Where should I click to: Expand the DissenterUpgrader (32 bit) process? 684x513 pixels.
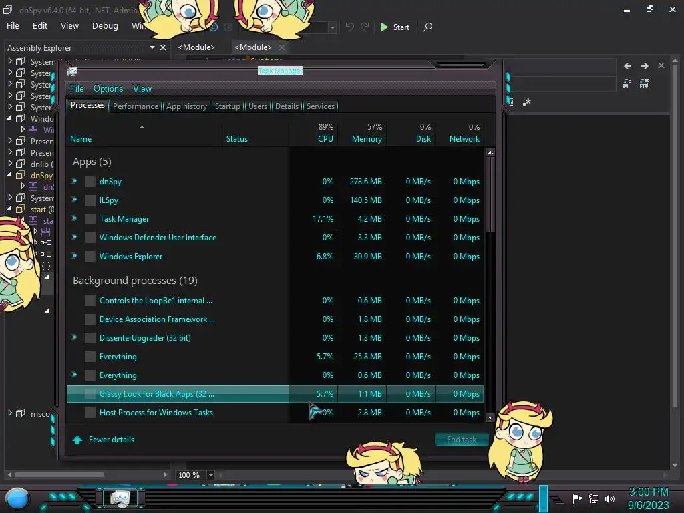75,337
